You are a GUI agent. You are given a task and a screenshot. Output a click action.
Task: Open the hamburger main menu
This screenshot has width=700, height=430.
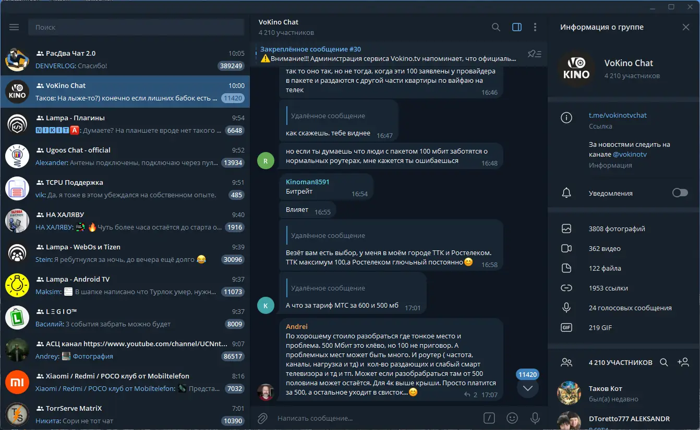click(x=14, y=27)
